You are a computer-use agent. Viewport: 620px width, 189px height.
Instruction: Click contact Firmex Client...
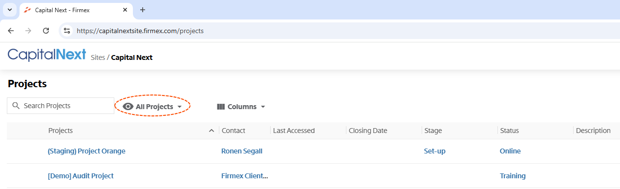point(245,176)
